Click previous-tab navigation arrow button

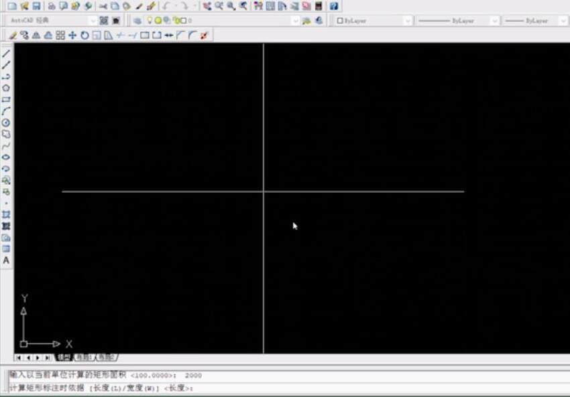click(x=28, y=358)
